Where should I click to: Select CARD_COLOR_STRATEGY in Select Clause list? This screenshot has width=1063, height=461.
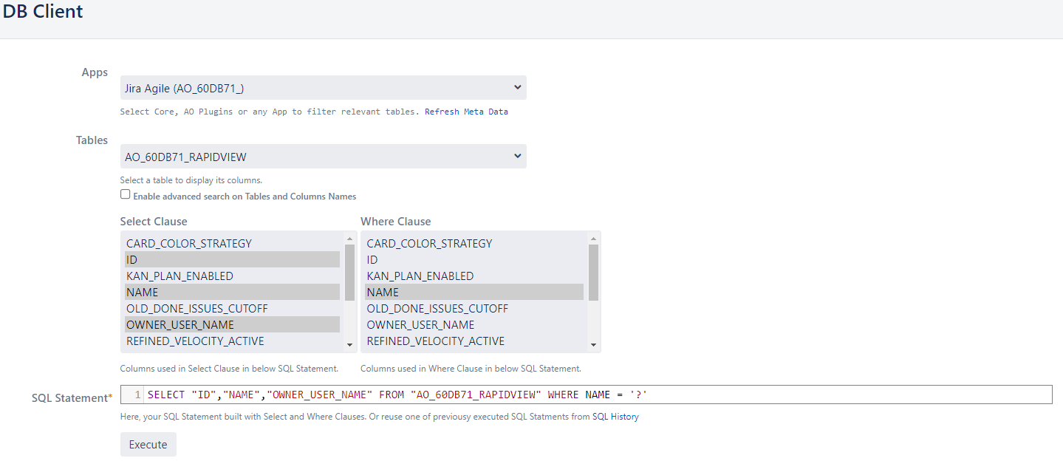point(189,244)
